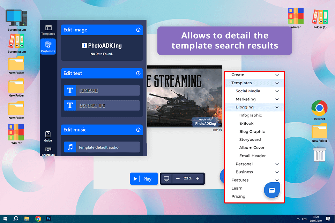Image resolution: width=335 pixels, height=223 pixels.
Task: Open the Pricing menu link
Action: 238,196
